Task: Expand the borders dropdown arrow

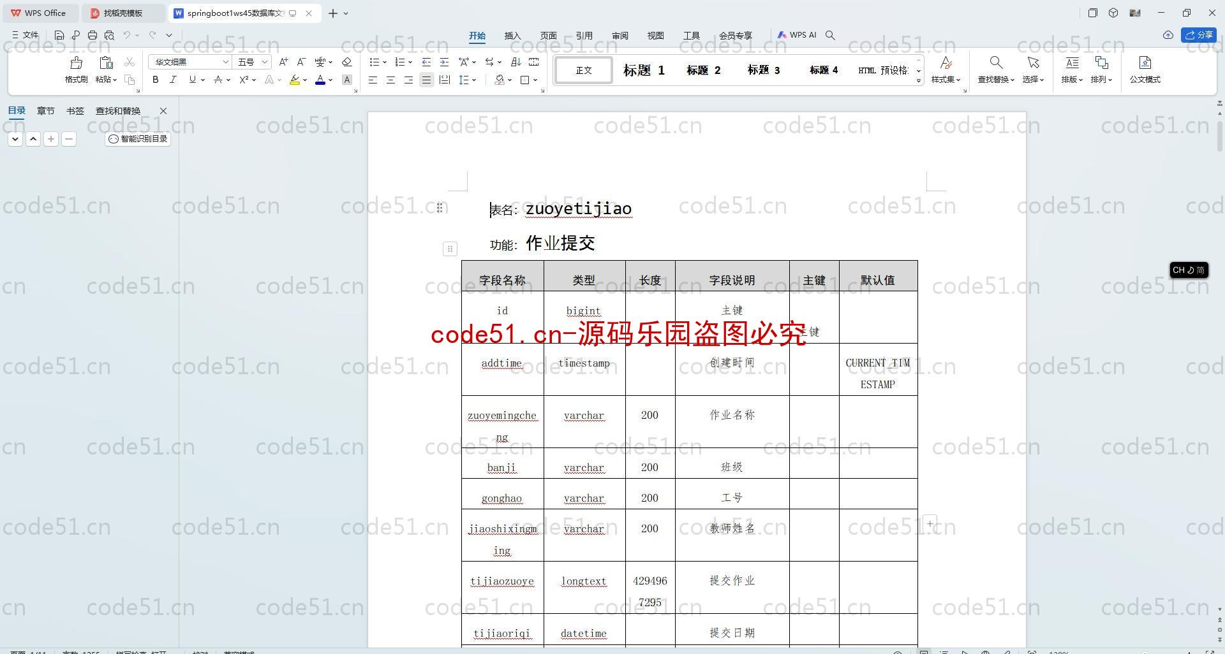Action: [535, 80]
